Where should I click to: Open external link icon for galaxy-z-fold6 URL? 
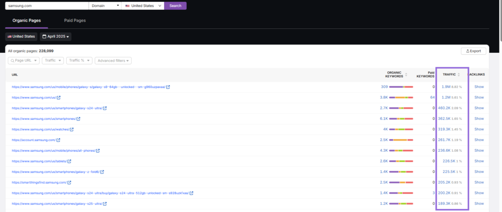(x=102, y=172)
